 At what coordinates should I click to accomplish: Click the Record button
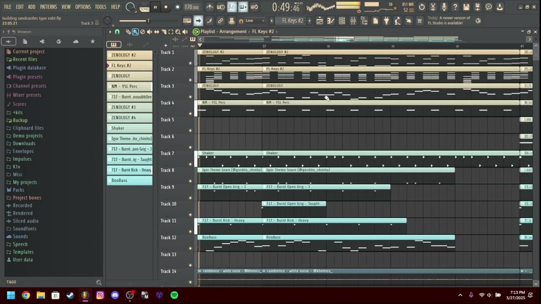coord(178,7)
